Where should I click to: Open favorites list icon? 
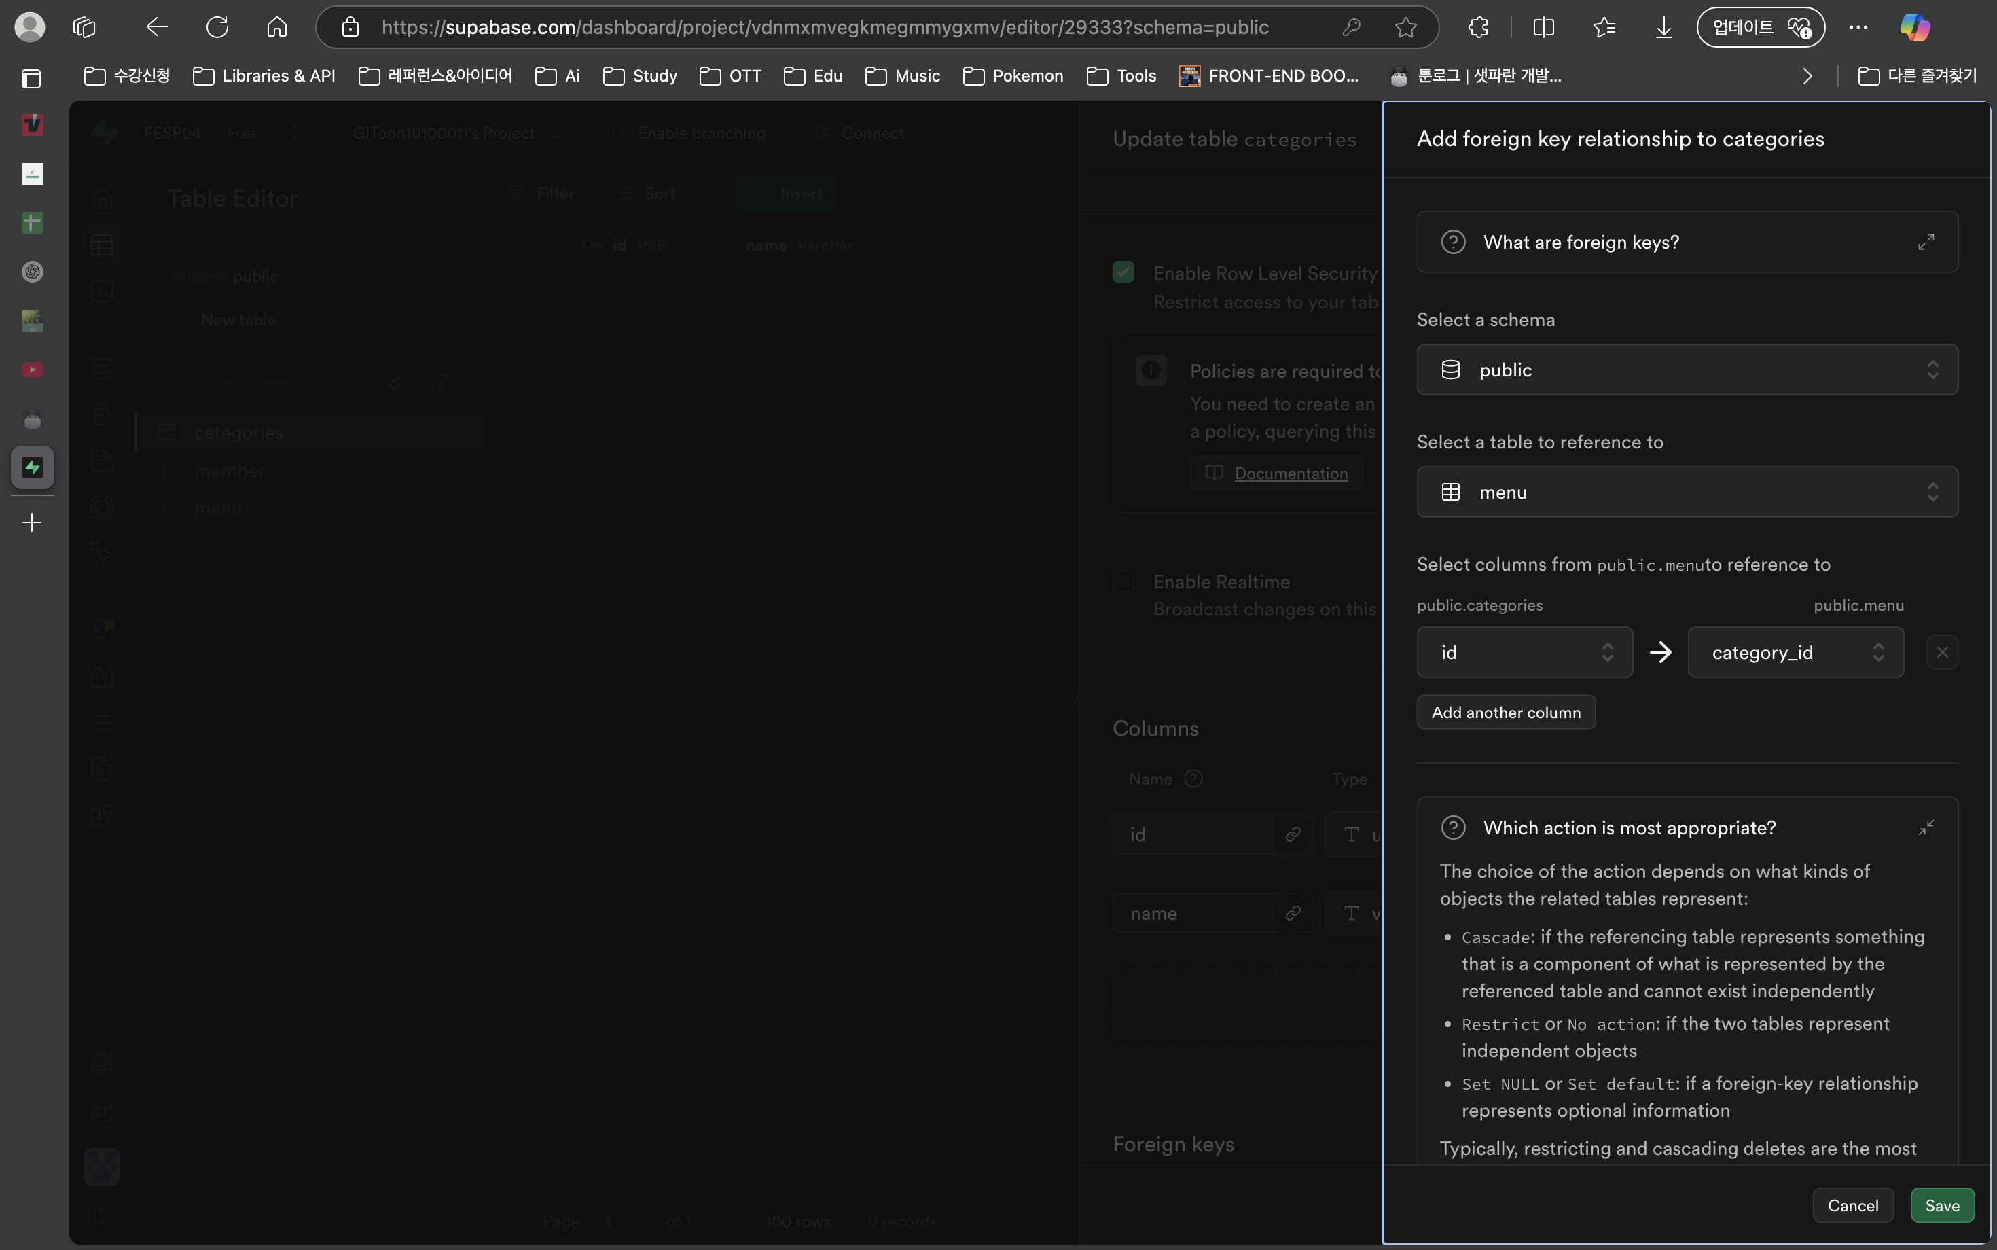coord(1604,27)
